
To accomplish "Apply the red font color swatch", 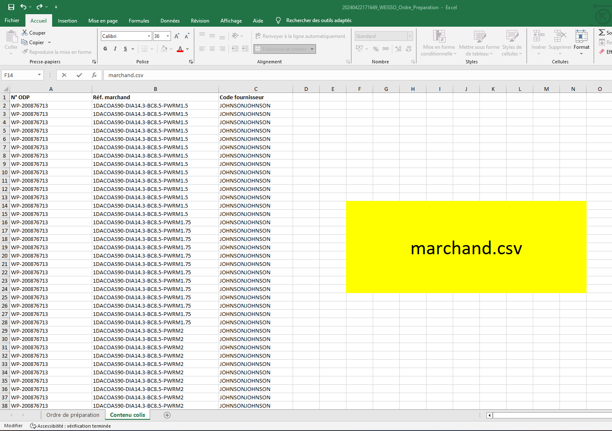I will pos(180,49).
